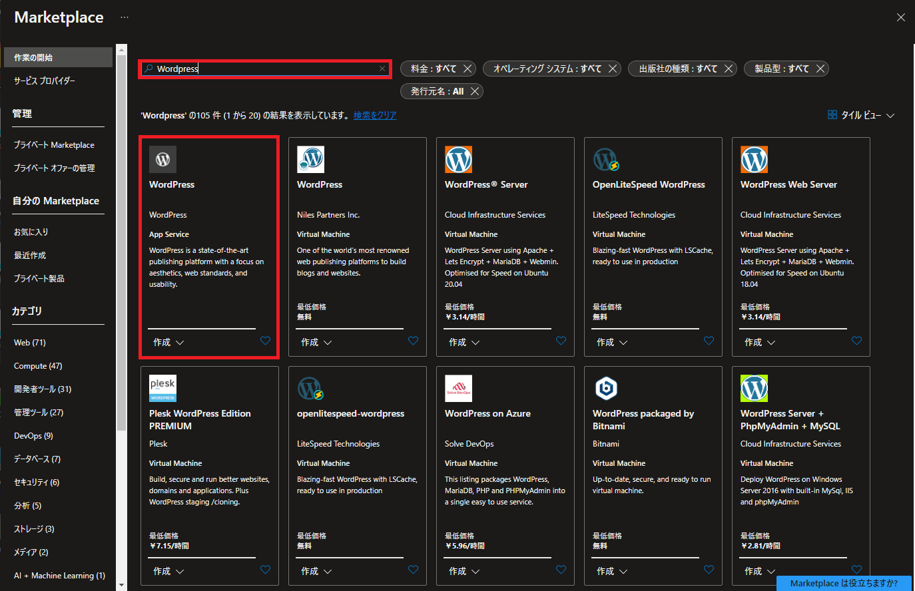Expand 作成 dropdown on WordPress on Azure
Image resolution: width=915 pixels, height=591 pixels.
(x=464, y=571)
